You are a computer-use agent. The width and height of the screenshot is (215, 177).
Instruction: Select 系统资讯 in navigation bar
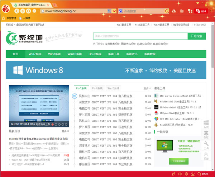132,54
